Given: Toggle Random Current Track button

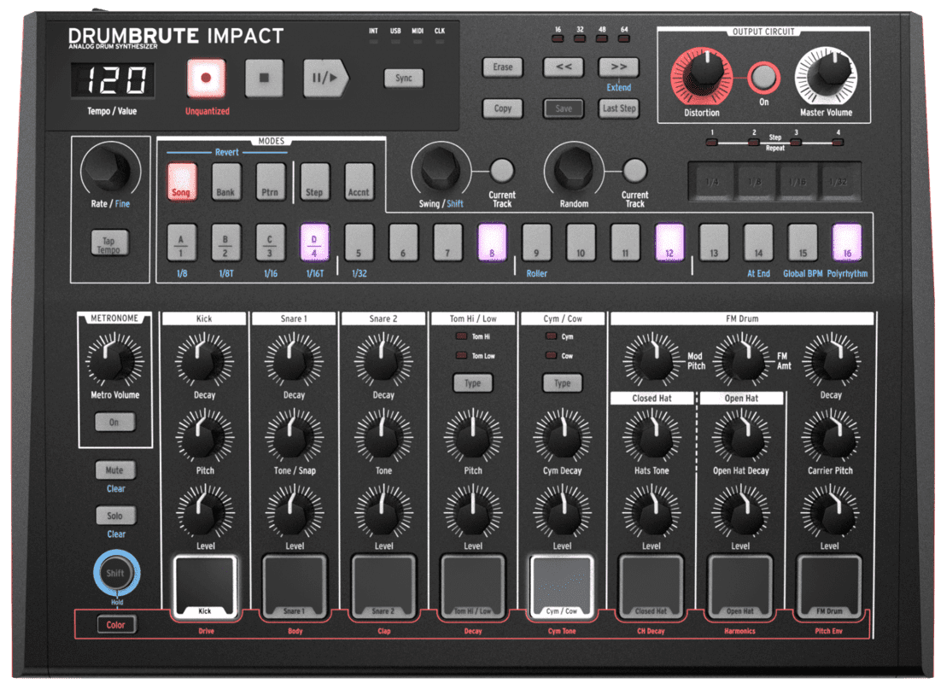Looking at the screenshot, I should (x=634, y=171).
